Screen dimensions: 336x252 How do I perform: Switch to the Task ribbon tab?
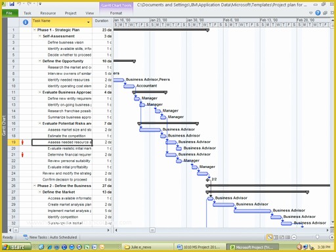(28, 13)
